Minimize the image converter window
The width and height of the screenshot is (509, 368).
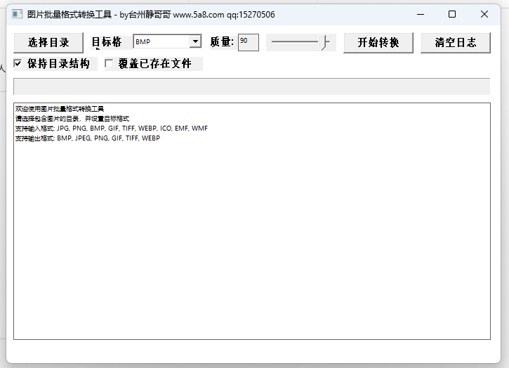point(420,14)
